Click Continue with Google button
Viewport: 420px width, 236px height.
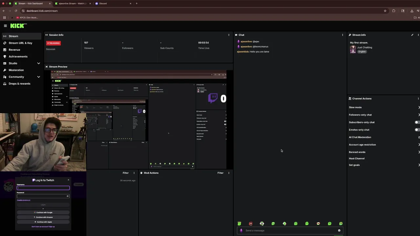43,212
